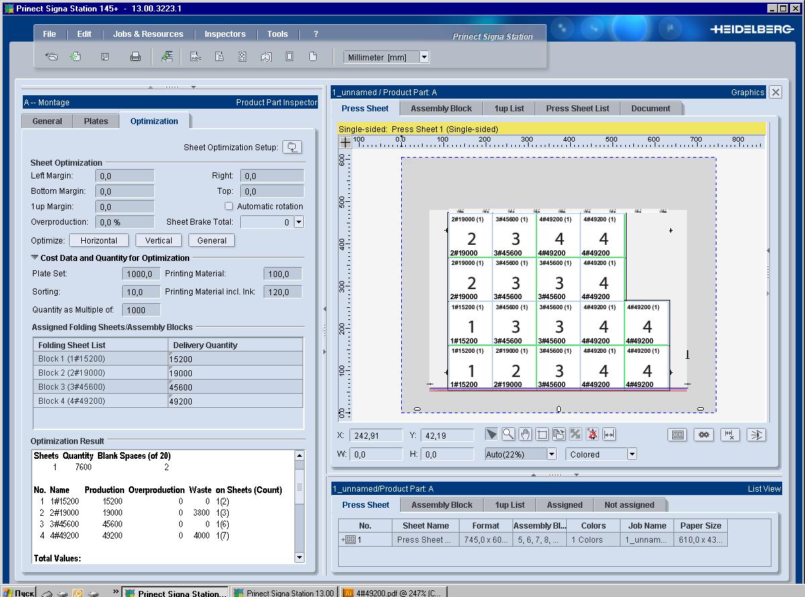Select the arrow pointer tool
Viewport: 805px width, 597px height.
(492, 435)
